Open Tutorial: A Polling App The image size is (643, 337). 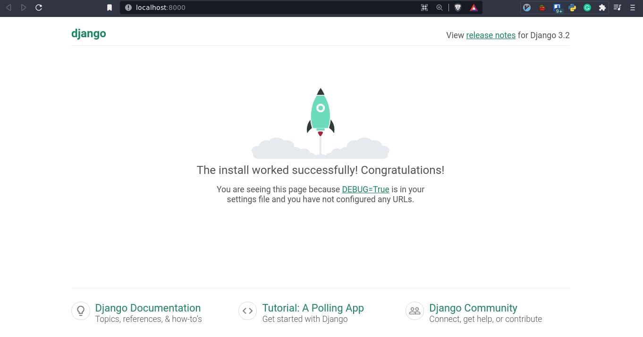tap(313, 308)
